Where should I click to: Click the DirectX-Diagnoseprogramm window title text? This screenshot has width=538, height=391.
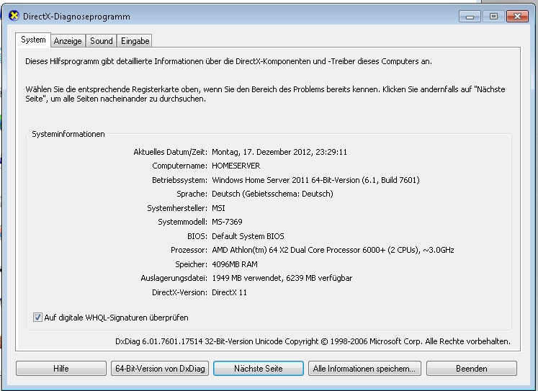click(76, 17)
